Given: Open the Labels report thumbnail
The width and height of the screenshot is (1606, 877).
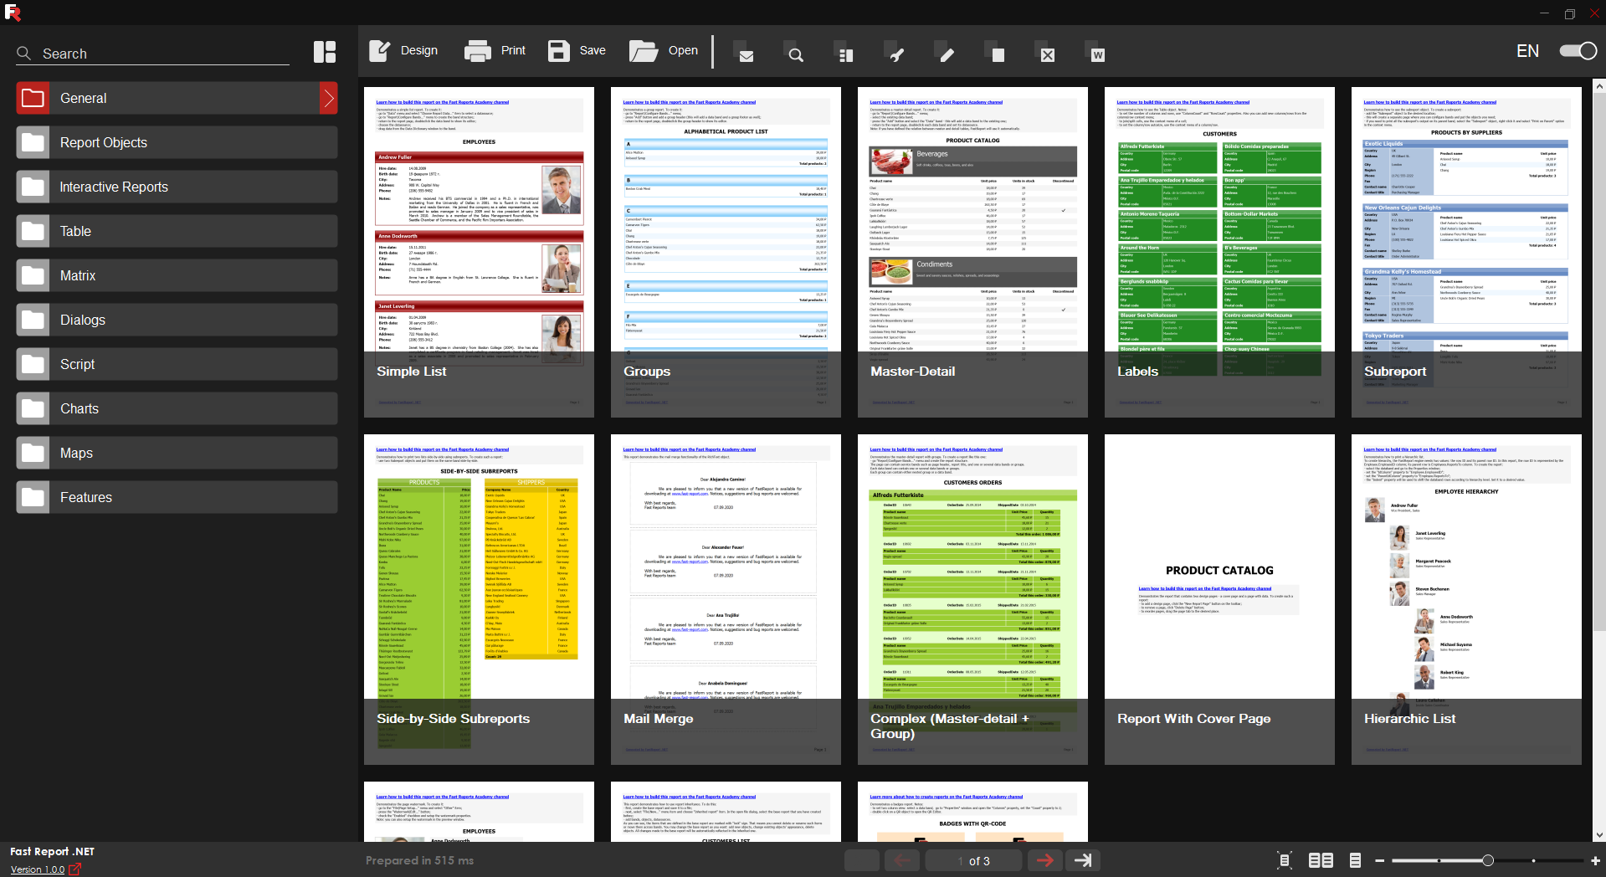Looking at the screenshot, I should (x=1219, y=252).
